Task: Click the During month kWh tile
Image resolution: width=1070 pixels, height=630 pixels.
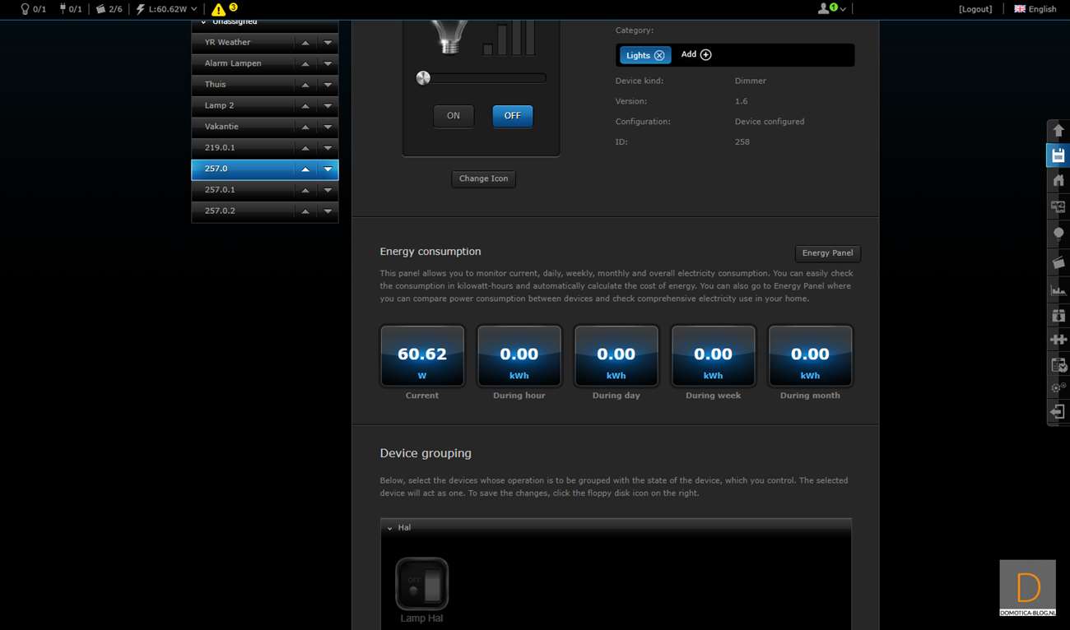Action: pos(810,356)
